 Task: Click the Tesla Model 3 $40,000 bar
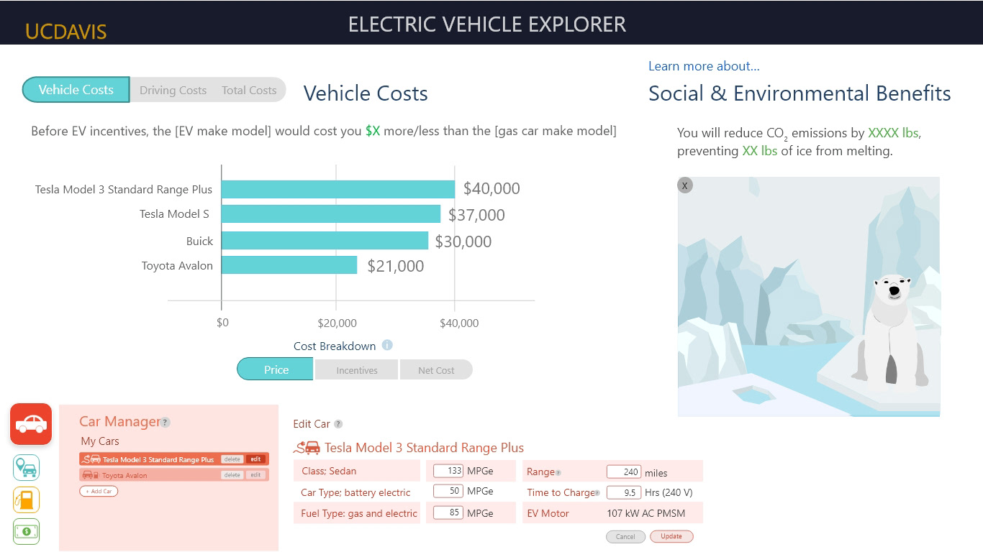point(338,189)
